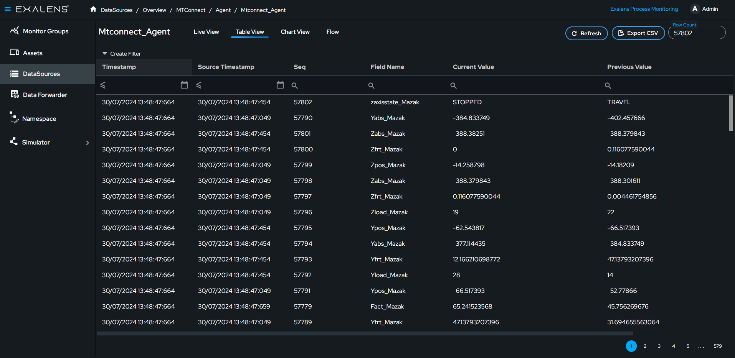Go to Agent breadcrumb

(x=223, y=10)
